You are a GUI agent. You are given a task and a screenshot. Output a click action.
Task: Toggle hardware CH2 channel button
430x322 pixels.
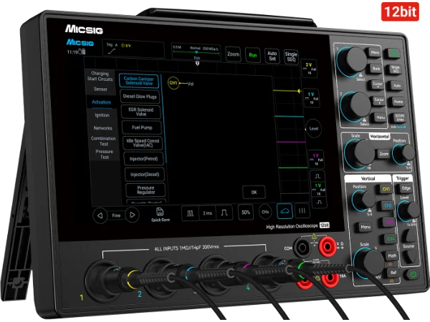click(x=388, y=205)
